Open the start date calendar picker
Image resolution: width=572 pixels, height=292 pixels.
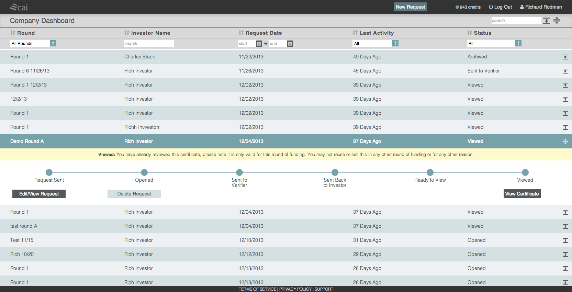(x=259, y=44)
